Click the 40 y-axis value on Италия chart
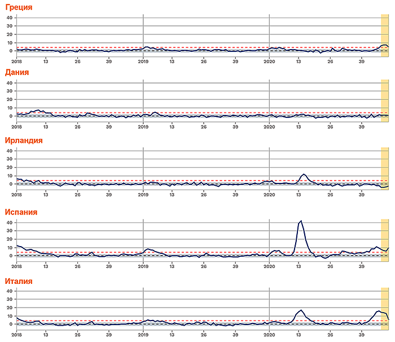Screen dimensions: 395x342 pos(10,291)
